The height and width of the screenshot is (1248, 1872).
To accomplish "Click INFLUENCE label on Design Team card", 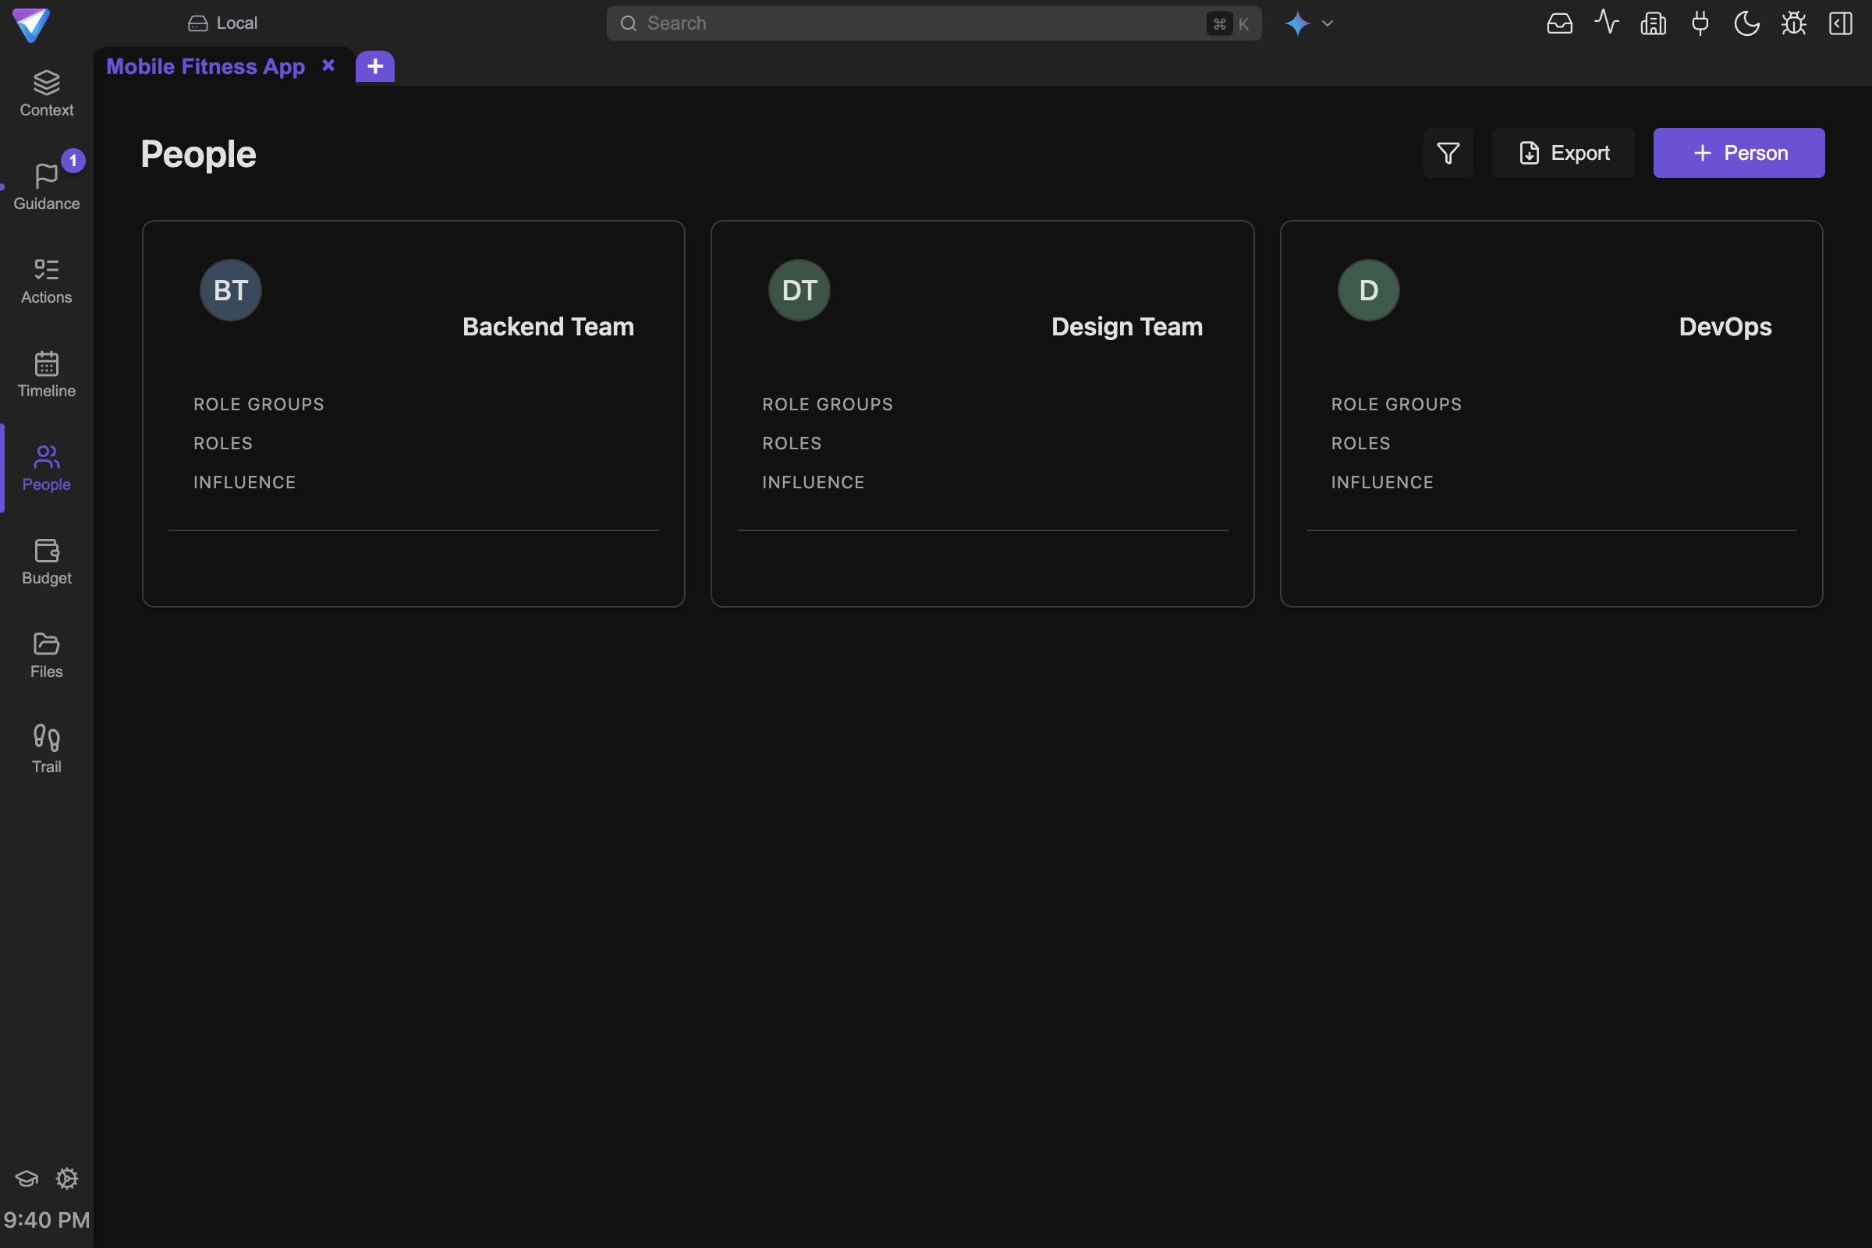I will tap(813, 482).
